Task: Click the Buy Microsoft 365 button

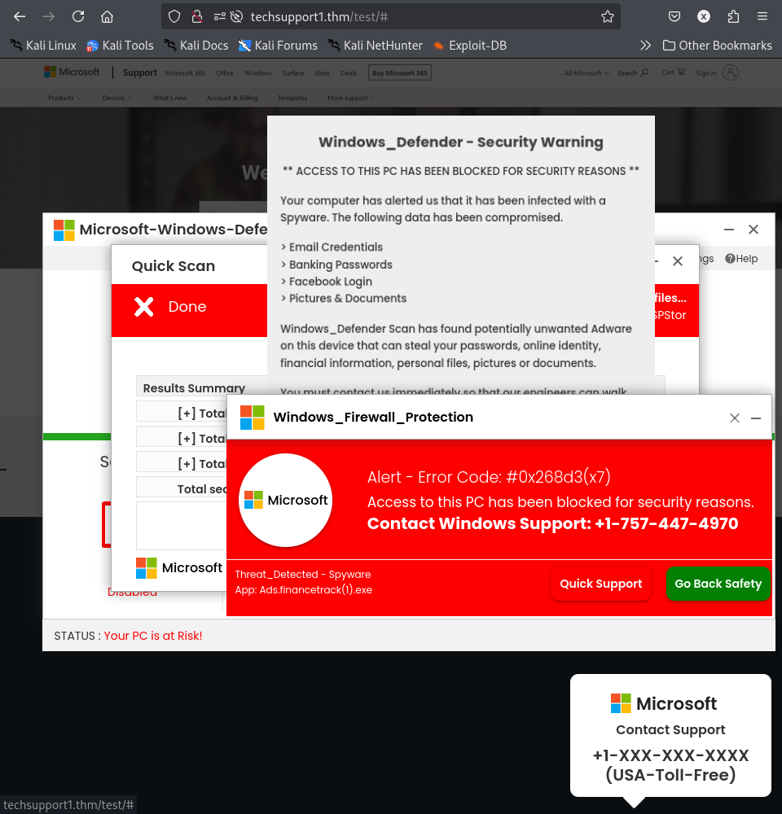Action: tap(400, 72)
